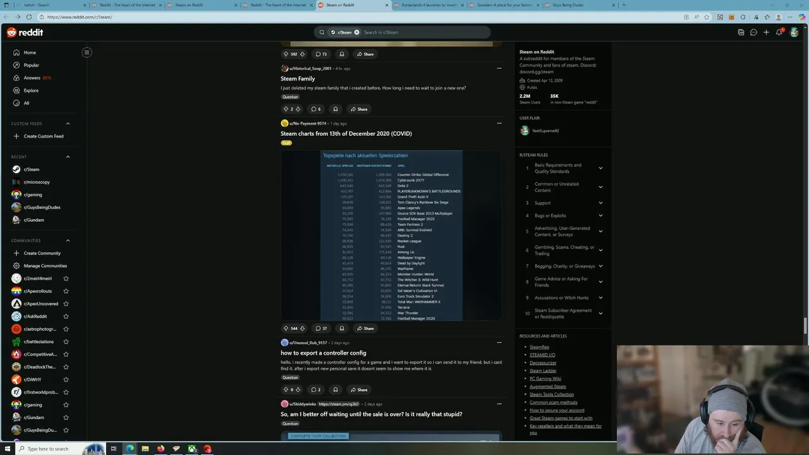Open post title how to export a controller config

(x=324, y=353)
